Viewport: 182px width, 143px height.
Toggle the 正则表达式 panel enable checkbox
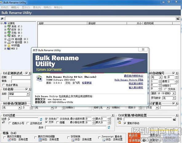(x=26, y=73)
